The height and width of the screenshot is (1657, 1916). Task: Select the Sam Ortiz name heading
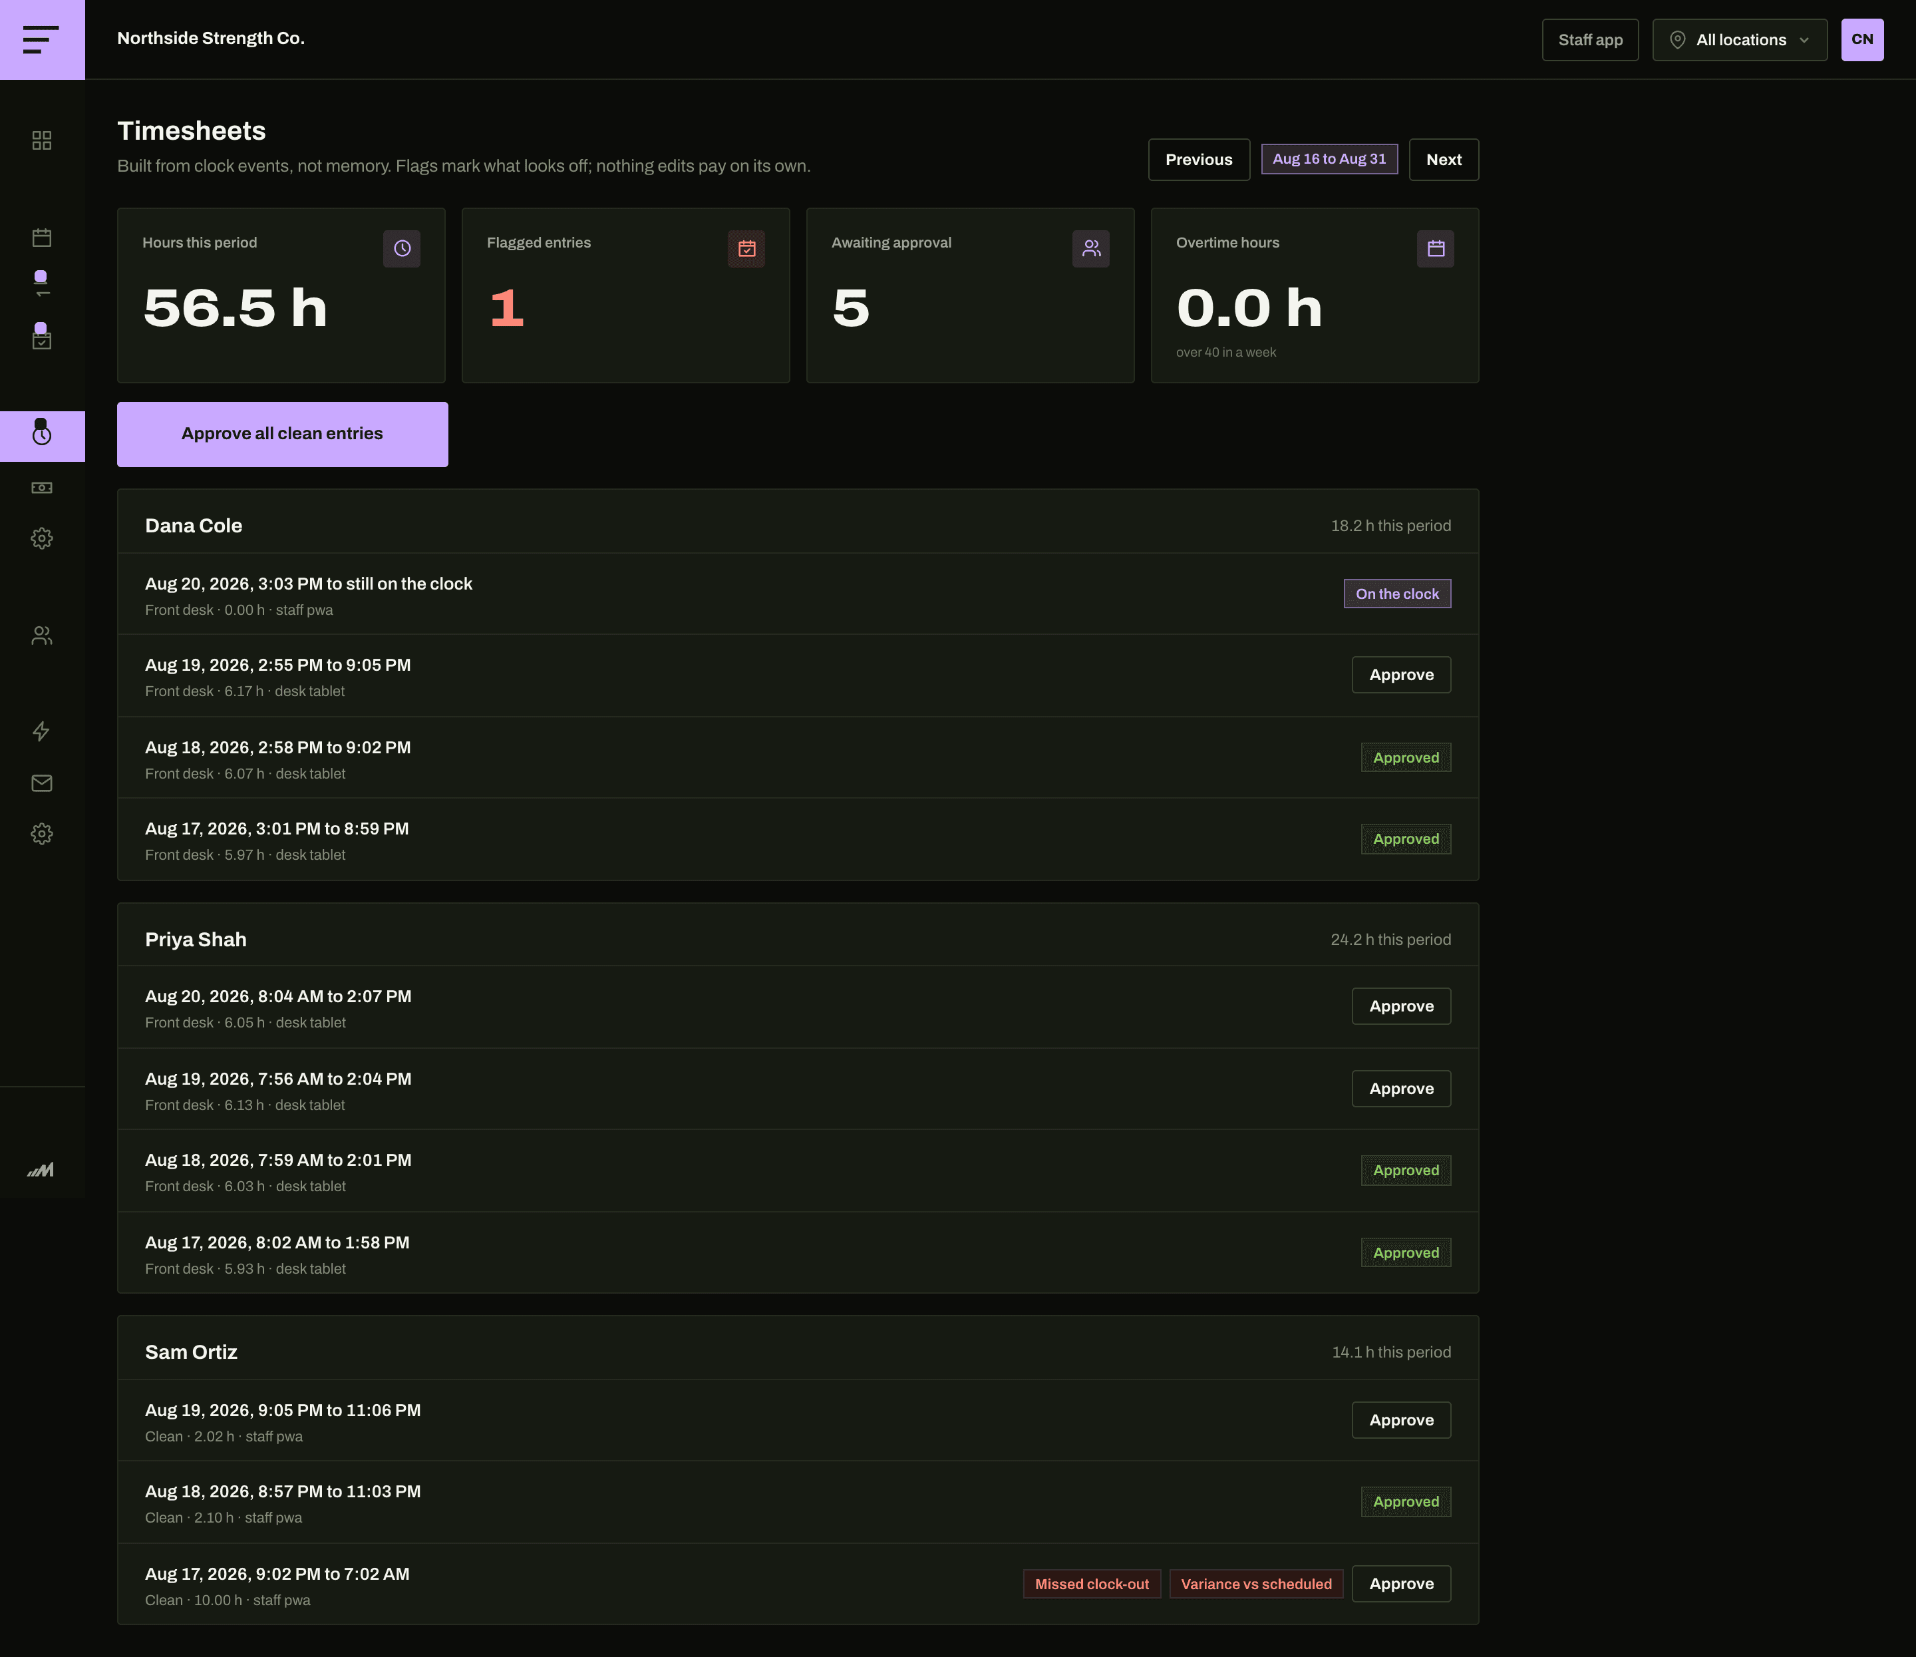click(192, 1352)
